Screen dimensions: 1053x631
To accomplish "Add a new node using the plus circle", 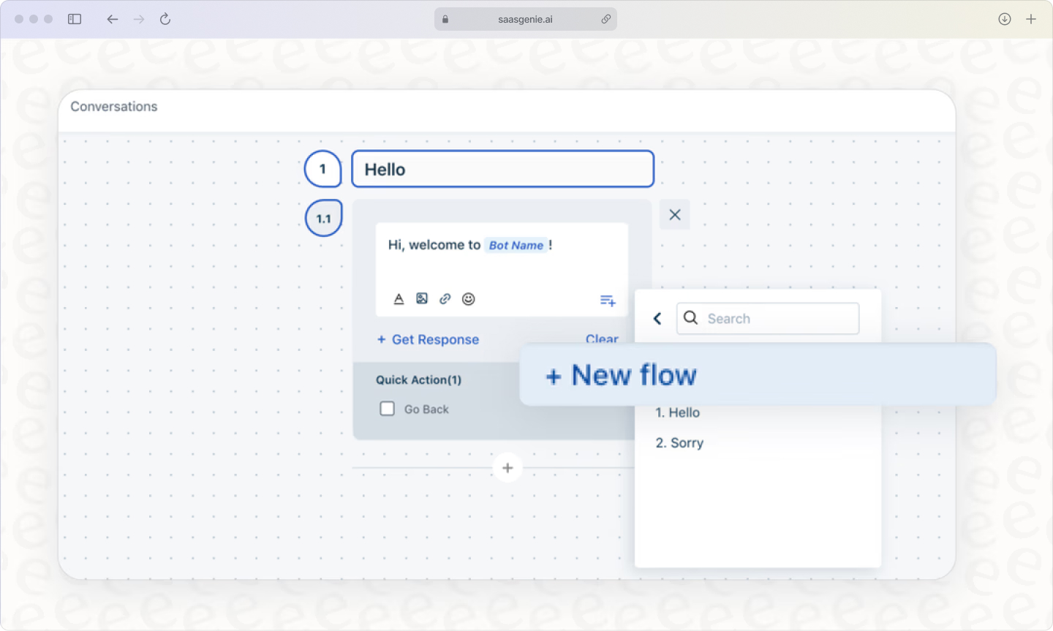I will point(507,467).
